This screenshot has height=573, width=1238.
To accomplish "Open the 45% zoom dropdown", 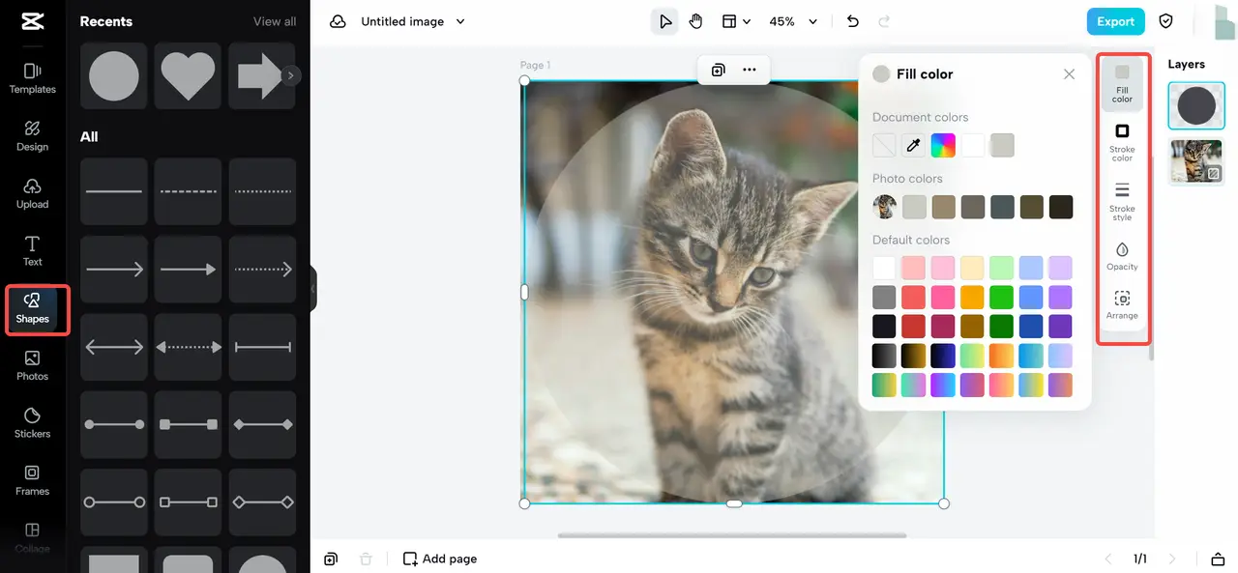I will (793, 21).
